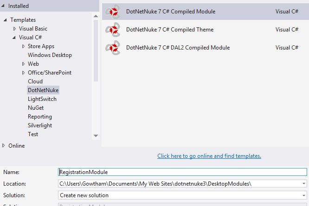The height and width of the screenshot is (206, 309).
Task: Click Visual C# label of DAL2 Compiled Module row
Action: (x=287, y=48)
